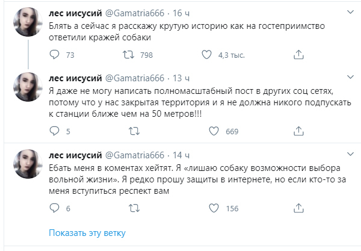Image resolution: width=361 pixels, height=251 pixels.
Task: Share the first tweet about dog theft
Action: click(297, 55)
